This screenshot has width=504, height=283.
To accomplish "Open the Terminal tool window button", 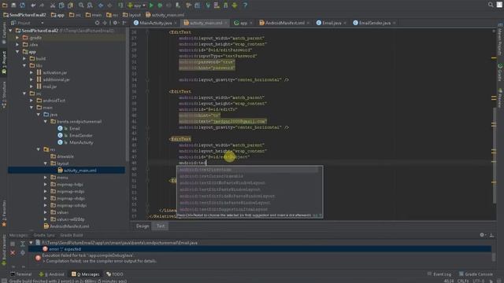I will click(21, 274).
